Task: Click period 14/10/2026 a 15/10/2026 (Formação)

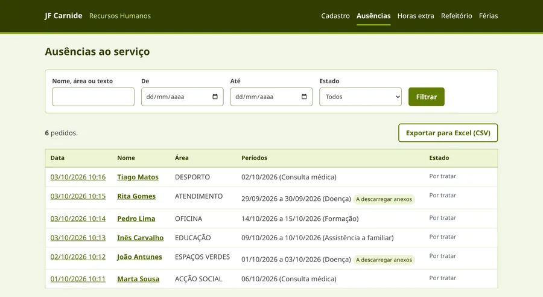Action: [x=300, y=219]
